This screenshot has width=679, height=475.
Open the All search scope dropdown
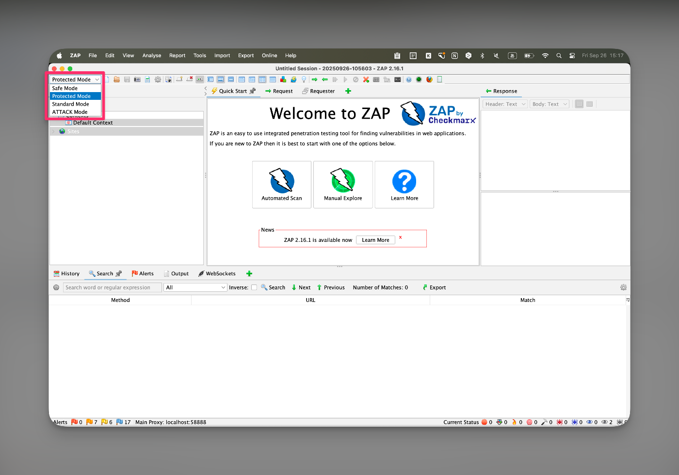[195, 287]
